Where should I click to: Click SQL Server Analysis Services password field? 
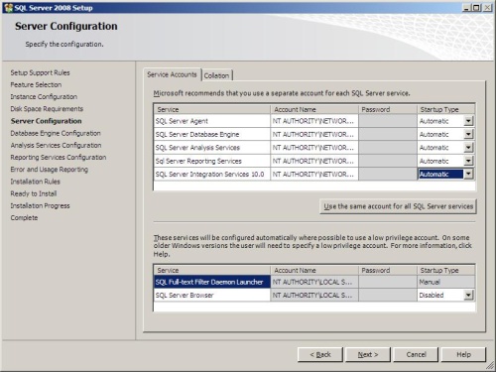pos(388,148)
